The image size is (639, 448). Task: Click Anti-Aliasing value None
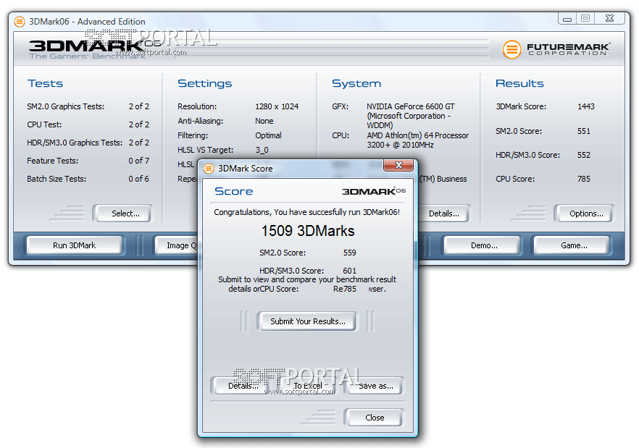264,121
